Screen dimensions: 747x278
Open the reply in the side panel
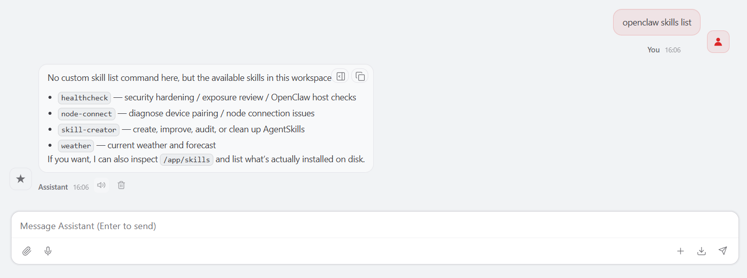coord(341,76)
